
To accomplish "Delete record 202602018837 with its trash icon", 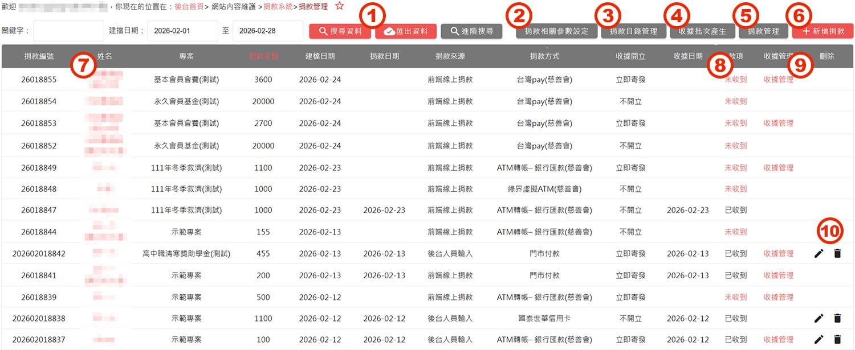I will tap(837, 340).
